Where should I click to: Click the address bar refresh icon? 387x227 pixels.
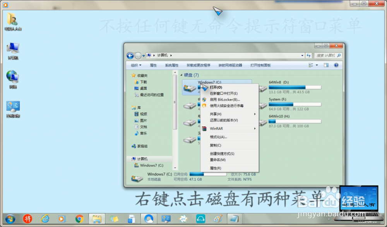pyautogui.click(x=308, y=56)
